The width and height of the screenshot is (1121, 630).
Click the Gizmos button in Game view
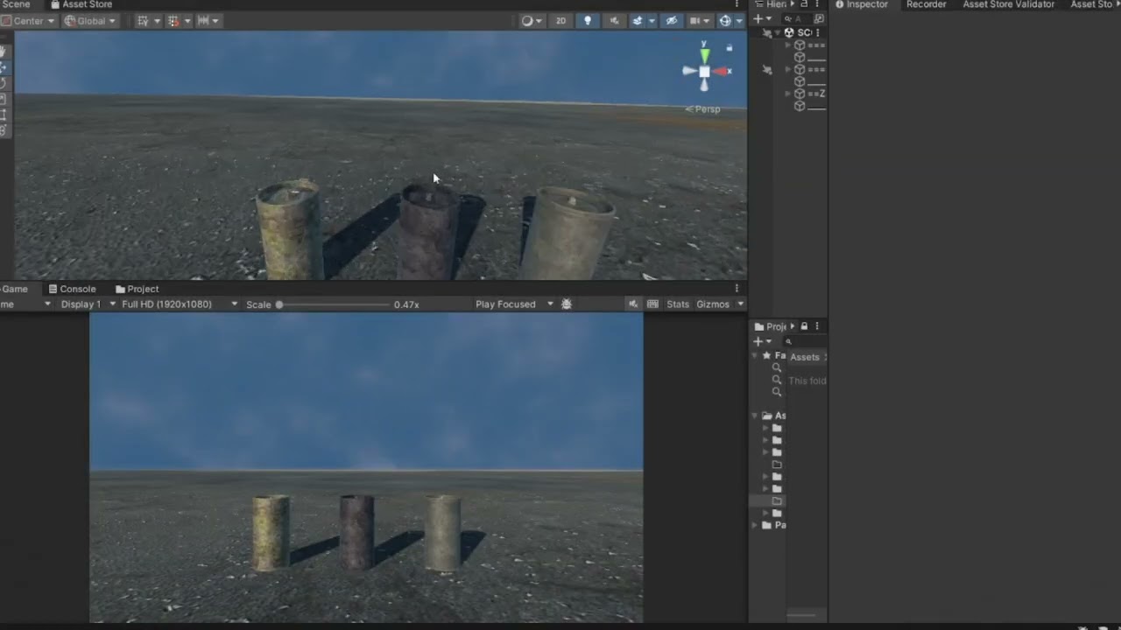point(713,304)
